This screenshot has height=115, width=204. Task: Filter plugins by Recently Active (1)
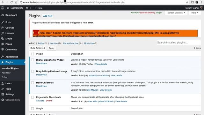click(72, 43)
